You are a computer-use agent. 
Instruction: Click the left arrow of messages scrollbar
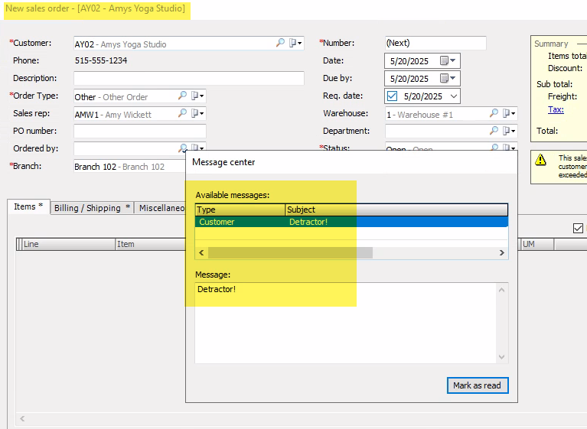(201, 253)
